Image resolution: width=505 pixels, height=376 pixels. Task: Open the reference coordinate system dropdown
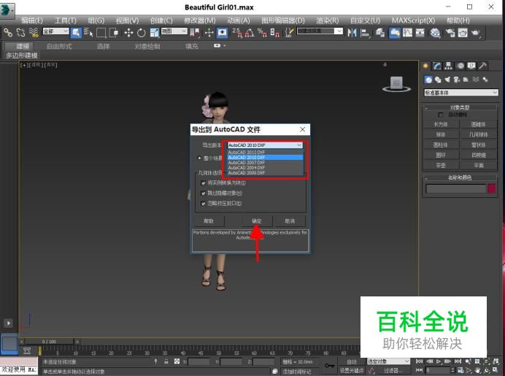[174, 31]
